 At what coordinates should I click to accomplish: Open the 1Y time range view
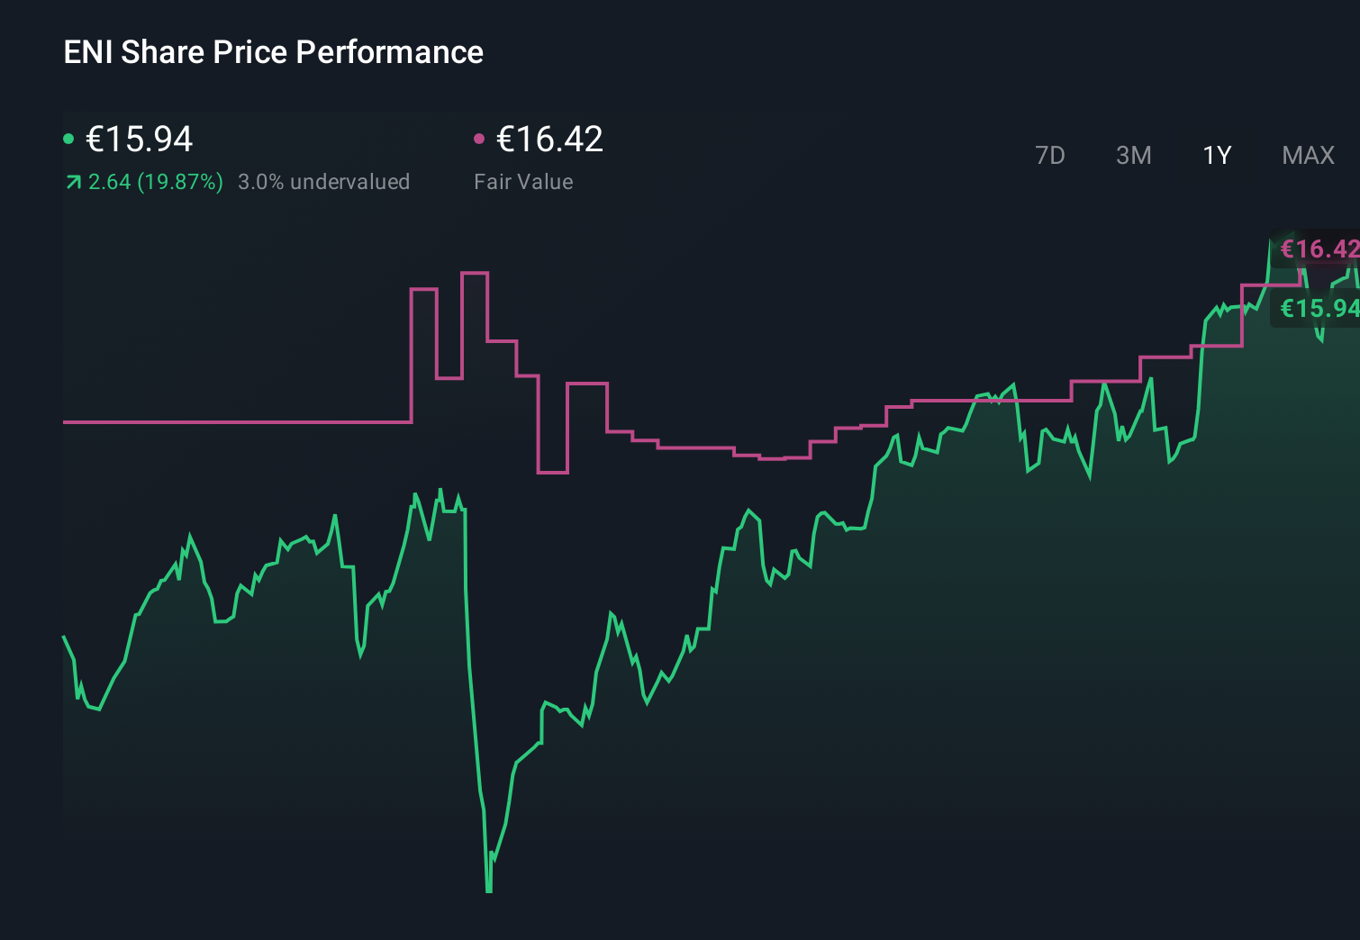[1216, 155]
